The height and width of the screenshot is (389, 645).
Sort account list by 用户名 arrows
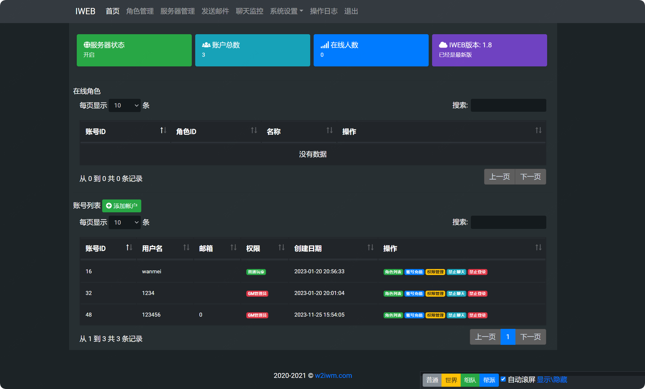[186, 247]
